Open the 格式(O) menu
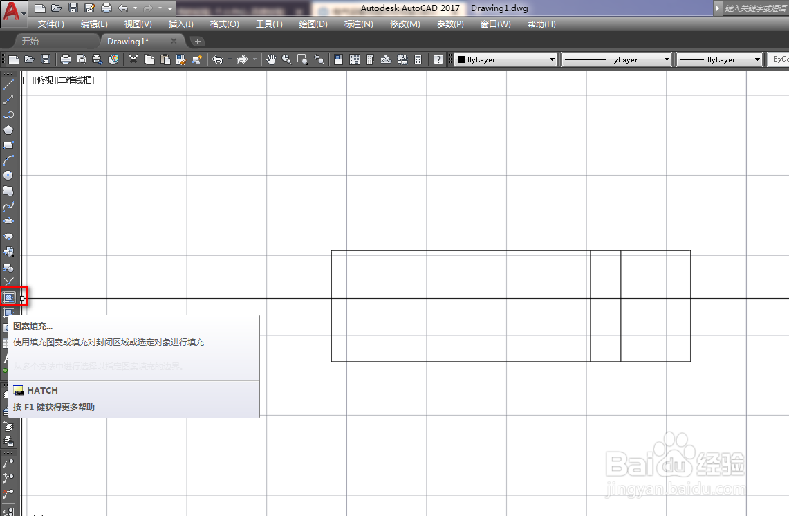789x516 pixels. click(x=225, y=24)
